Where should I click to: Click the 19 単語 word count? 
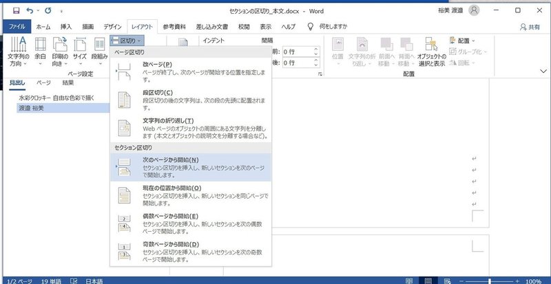(x=52, y=281)
